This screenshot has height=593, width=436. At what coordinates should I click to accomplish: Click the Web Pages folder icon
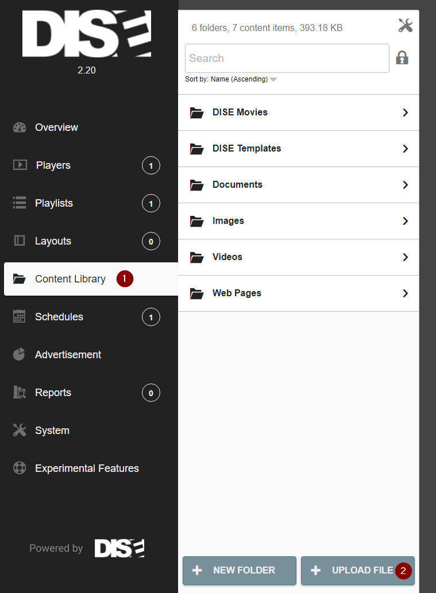tap(196, 293)
